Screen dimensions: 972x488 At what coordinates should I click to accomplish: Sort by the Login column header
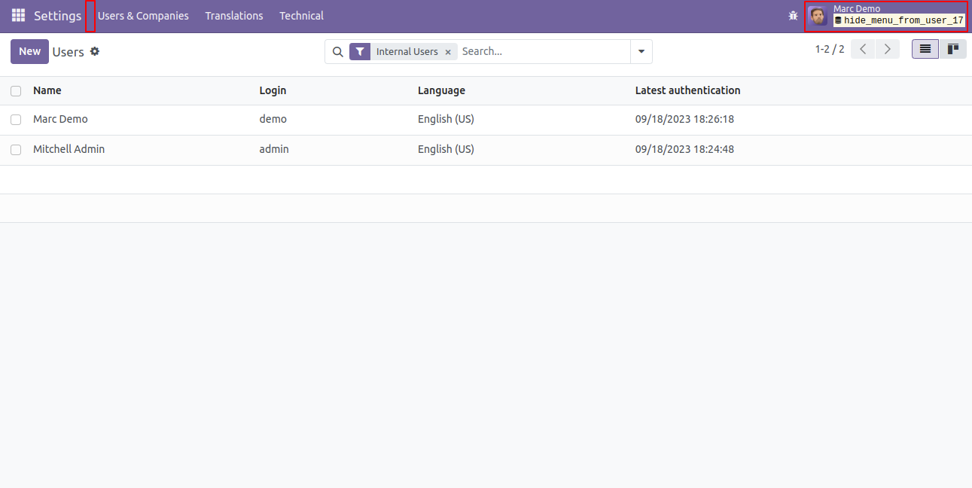coord(273,90)
